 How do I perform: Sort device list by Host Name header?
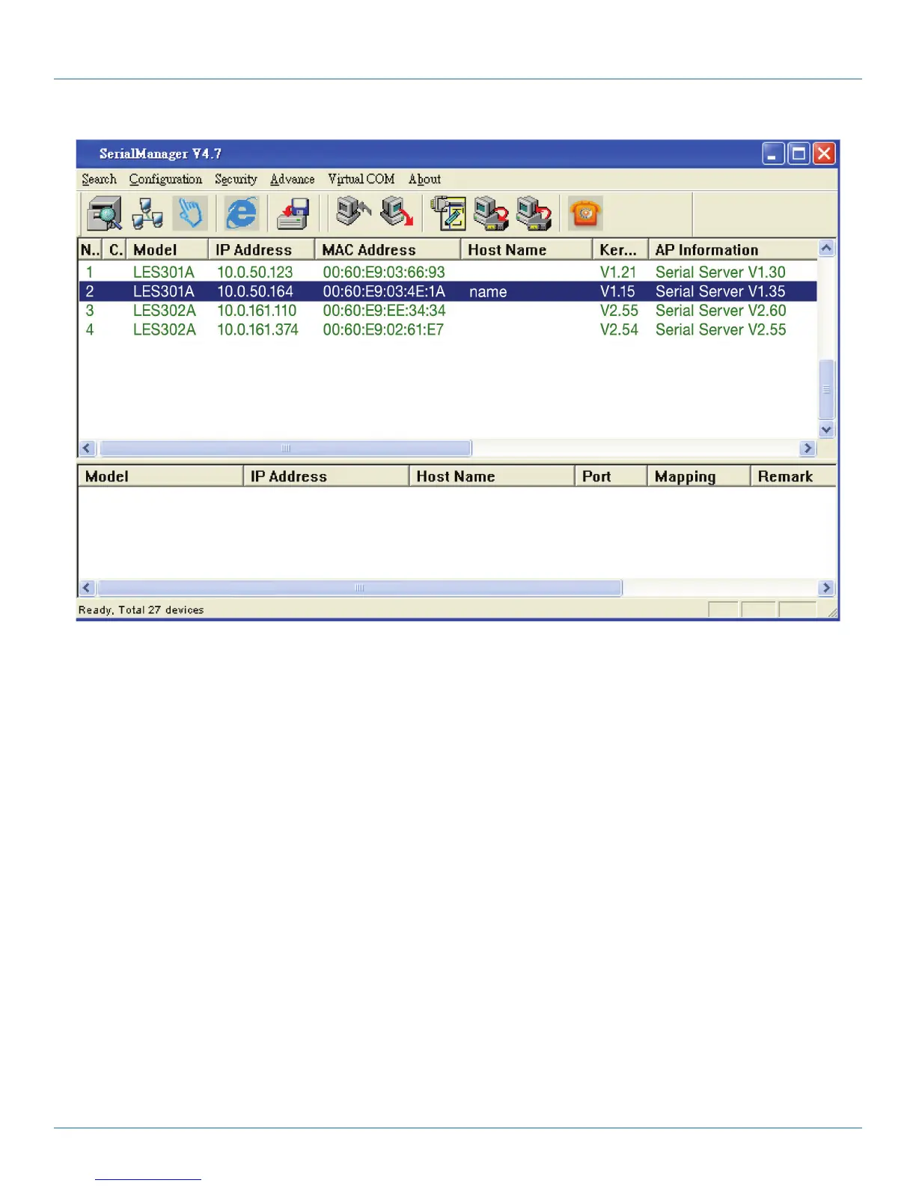[526, 249]
